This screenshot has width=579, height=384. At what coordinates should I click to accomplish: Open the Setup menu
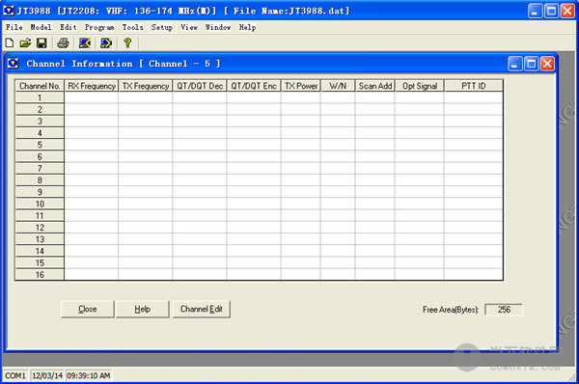click(x=162, y=27)
